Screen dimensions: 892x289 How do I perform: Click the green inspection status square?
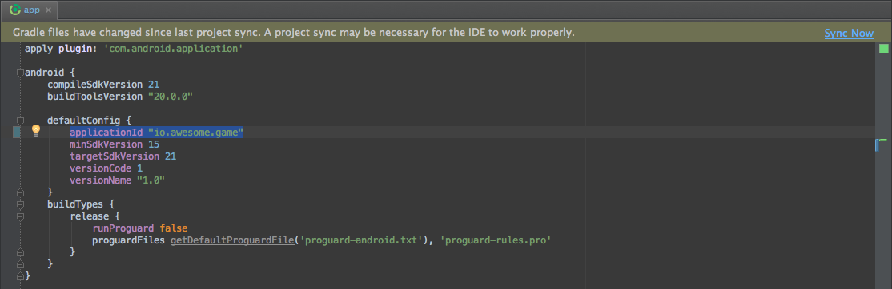pyautogui.click(x=883, y=49)
